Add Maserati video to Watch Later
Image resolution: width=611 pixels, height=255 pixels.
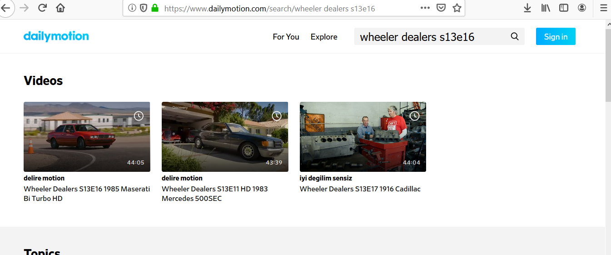point(139,116)
